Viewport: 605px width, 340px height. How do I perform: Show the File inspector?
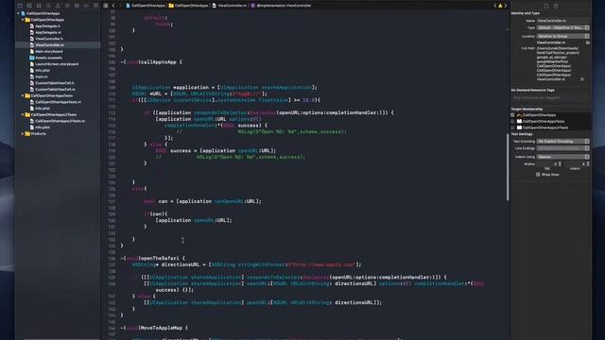point(546,6)
